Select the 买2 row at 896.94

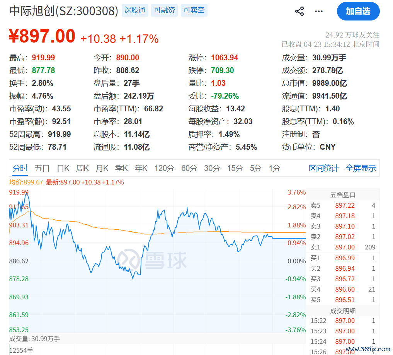click(343, 268)
